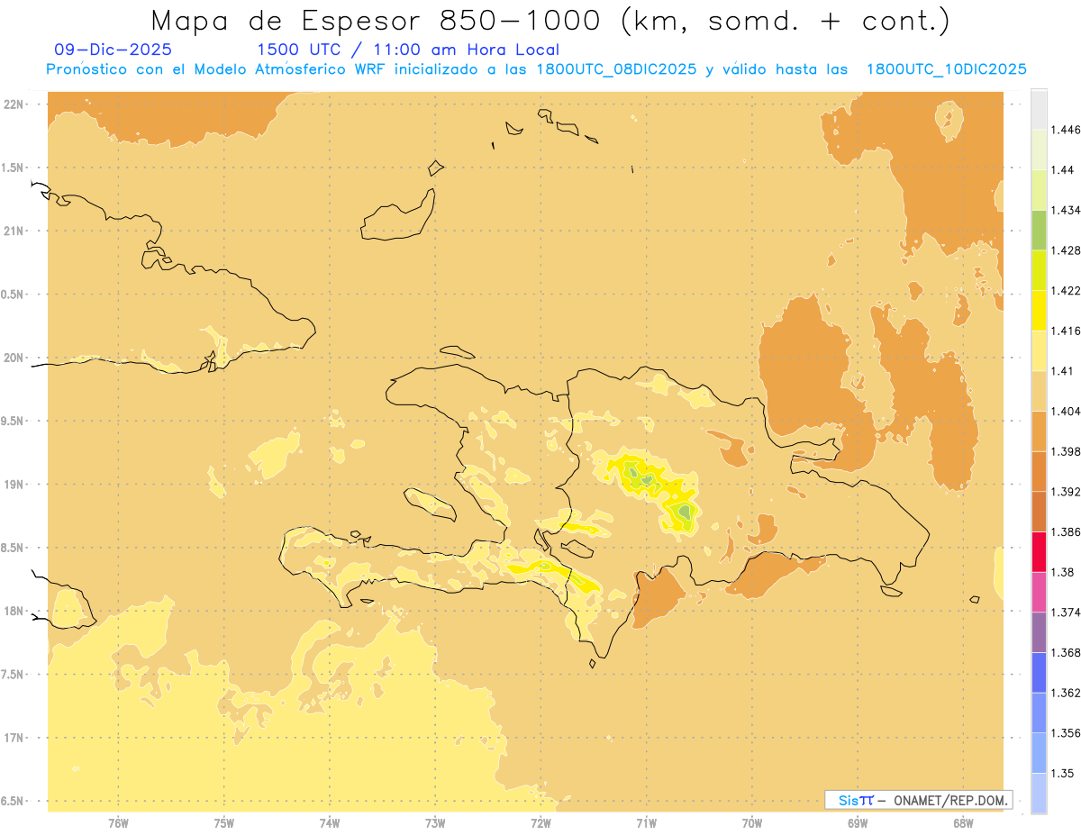Select the dark orange swatch between 1.386 and 1.392

(x=1039, y=512)
